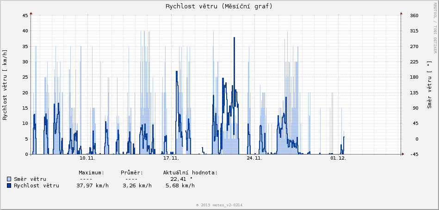
Task: Click the red arrow atop the left axis
Action: [x=31, y=13]
